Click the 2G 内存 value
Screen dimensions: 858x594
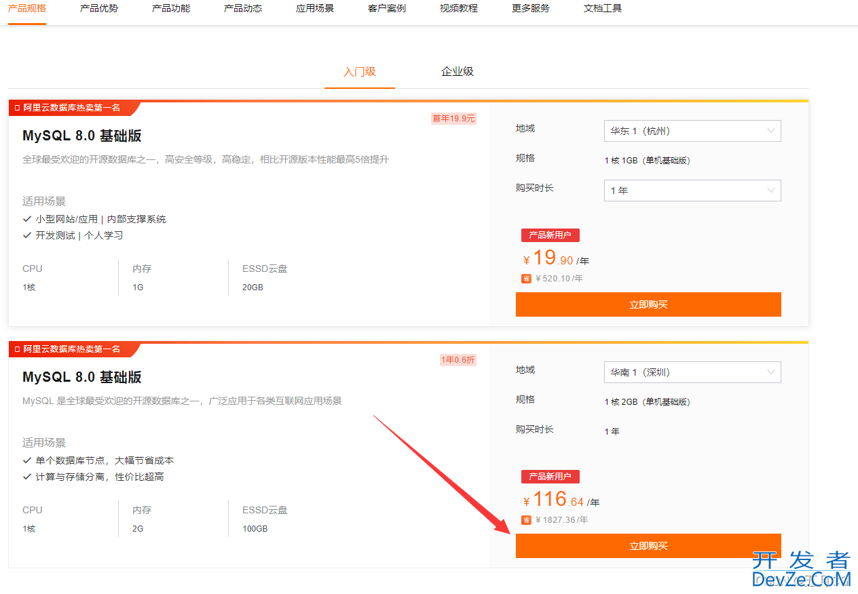138,529
